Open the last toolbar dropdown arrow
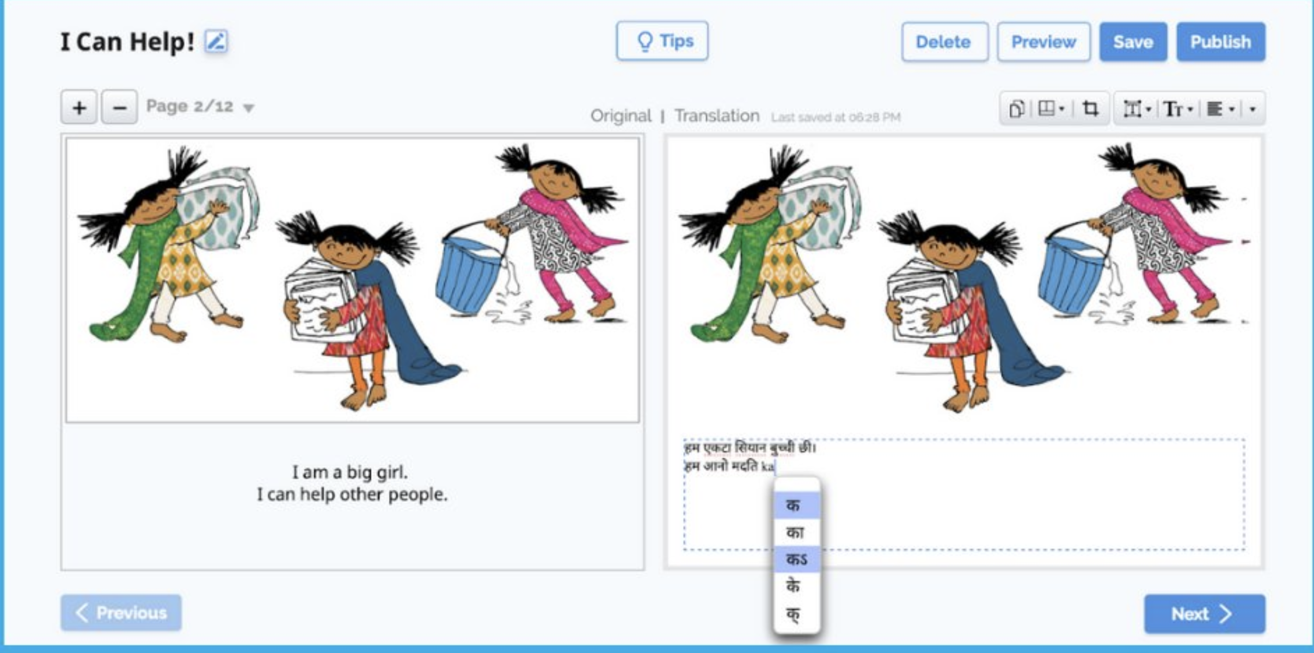 point(1252,109)
